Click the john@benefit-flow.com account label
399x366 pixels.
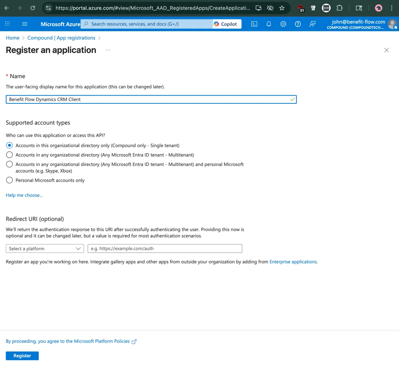coord(358,22)
